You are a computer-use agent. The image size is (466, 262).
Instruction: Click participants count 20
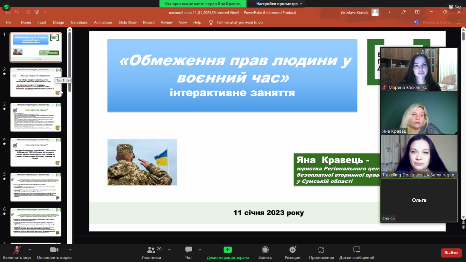(x=159, y=249)
